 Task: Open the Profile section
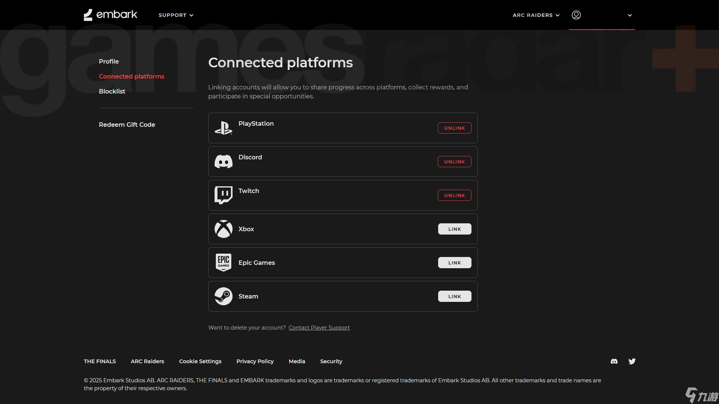(x=109, y=61)
